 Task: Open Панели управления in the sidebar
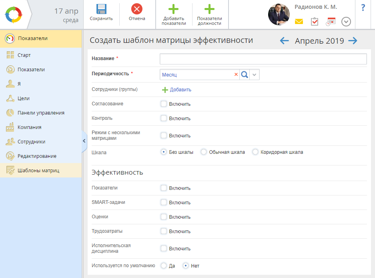(x=41, y=113)
